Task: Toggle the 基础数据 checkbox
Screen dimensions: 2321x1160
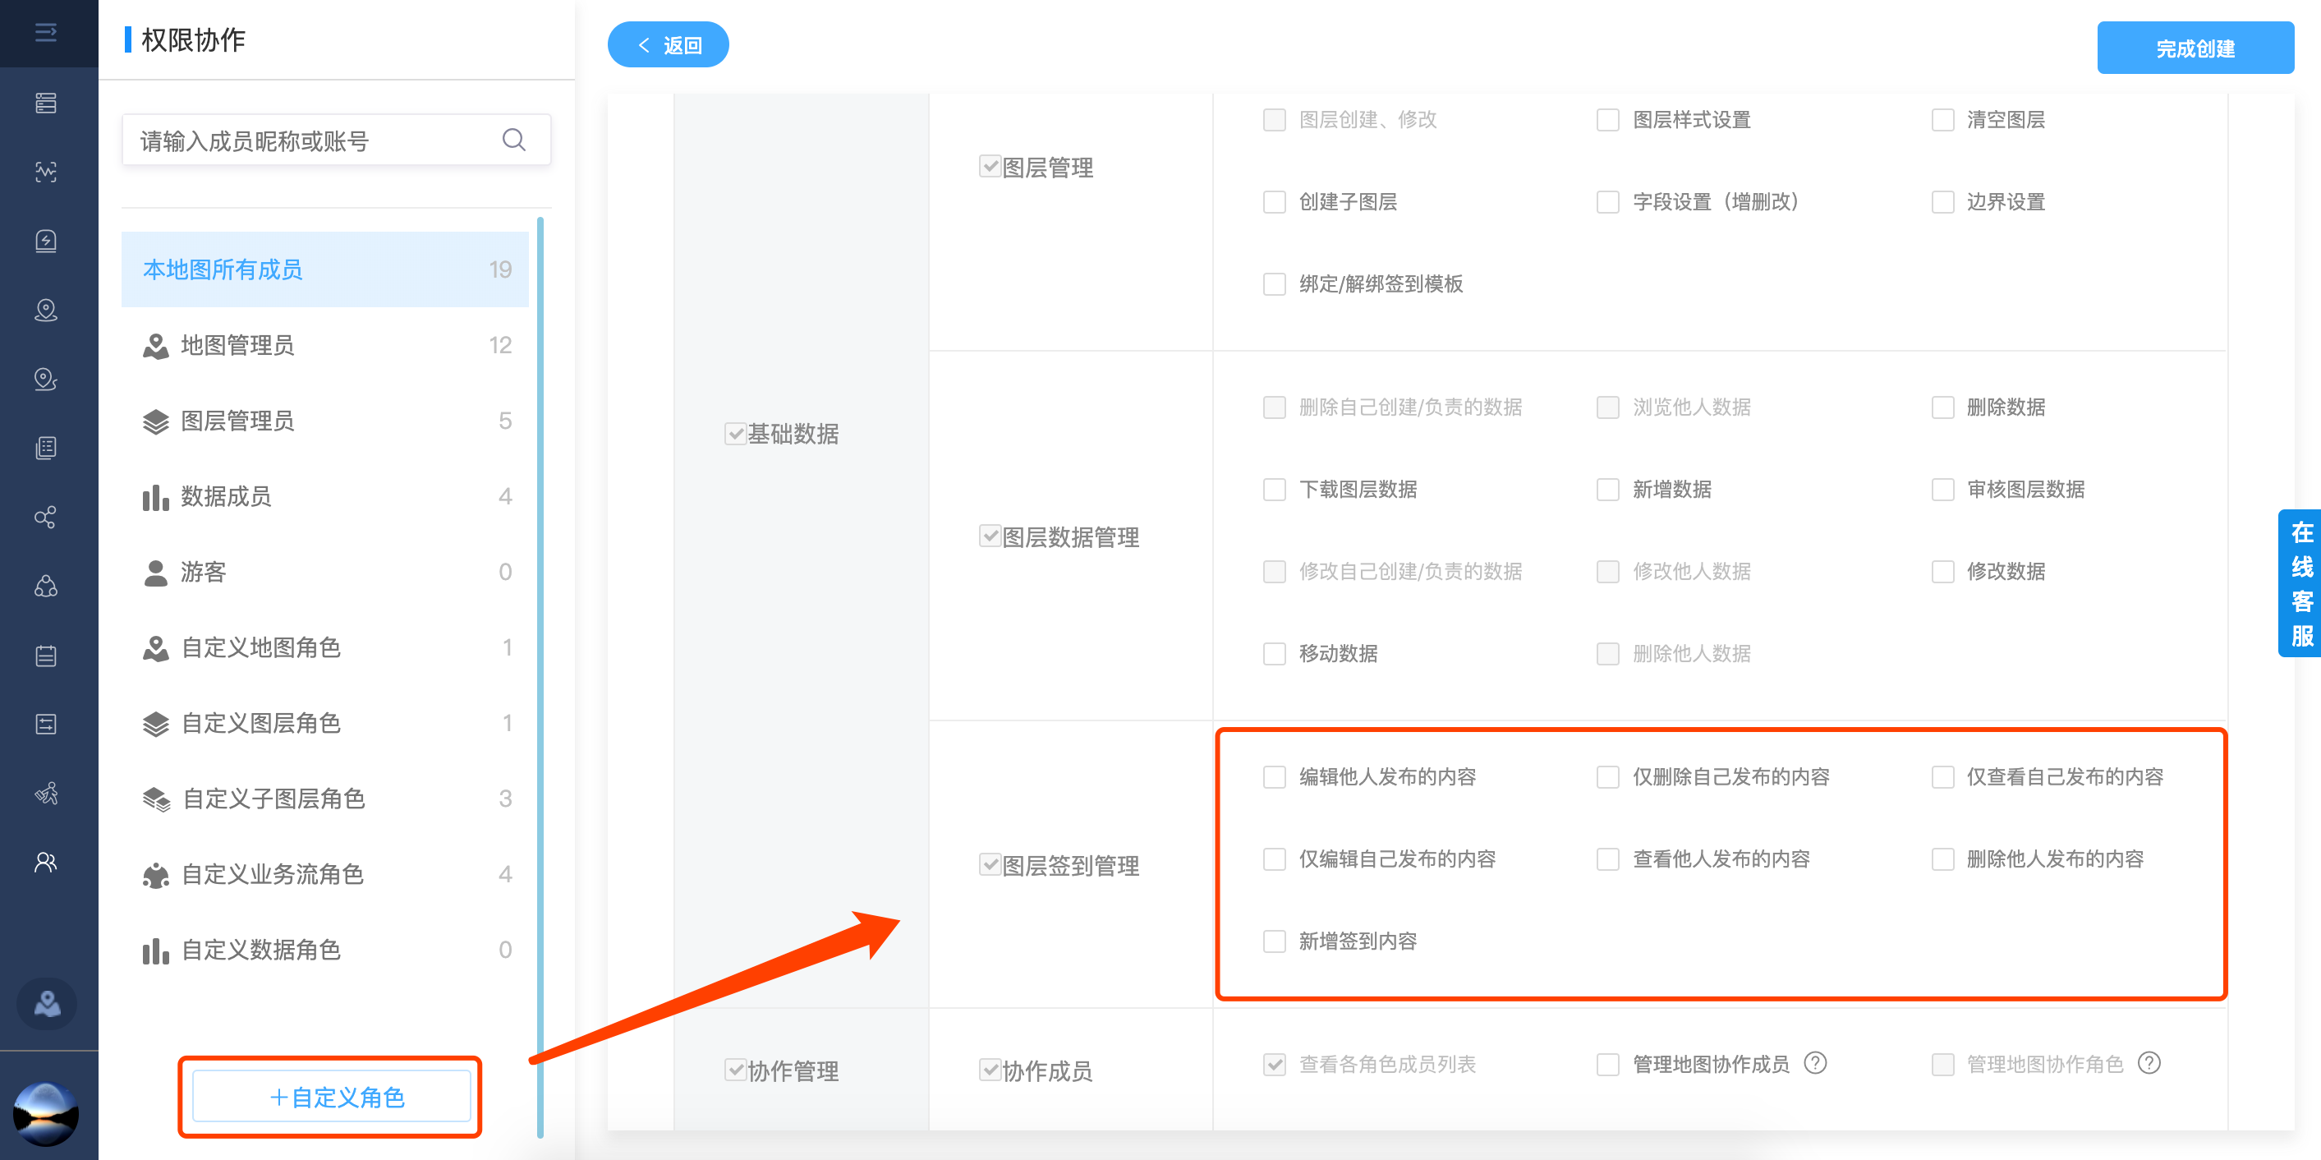Action: [735, 434]
